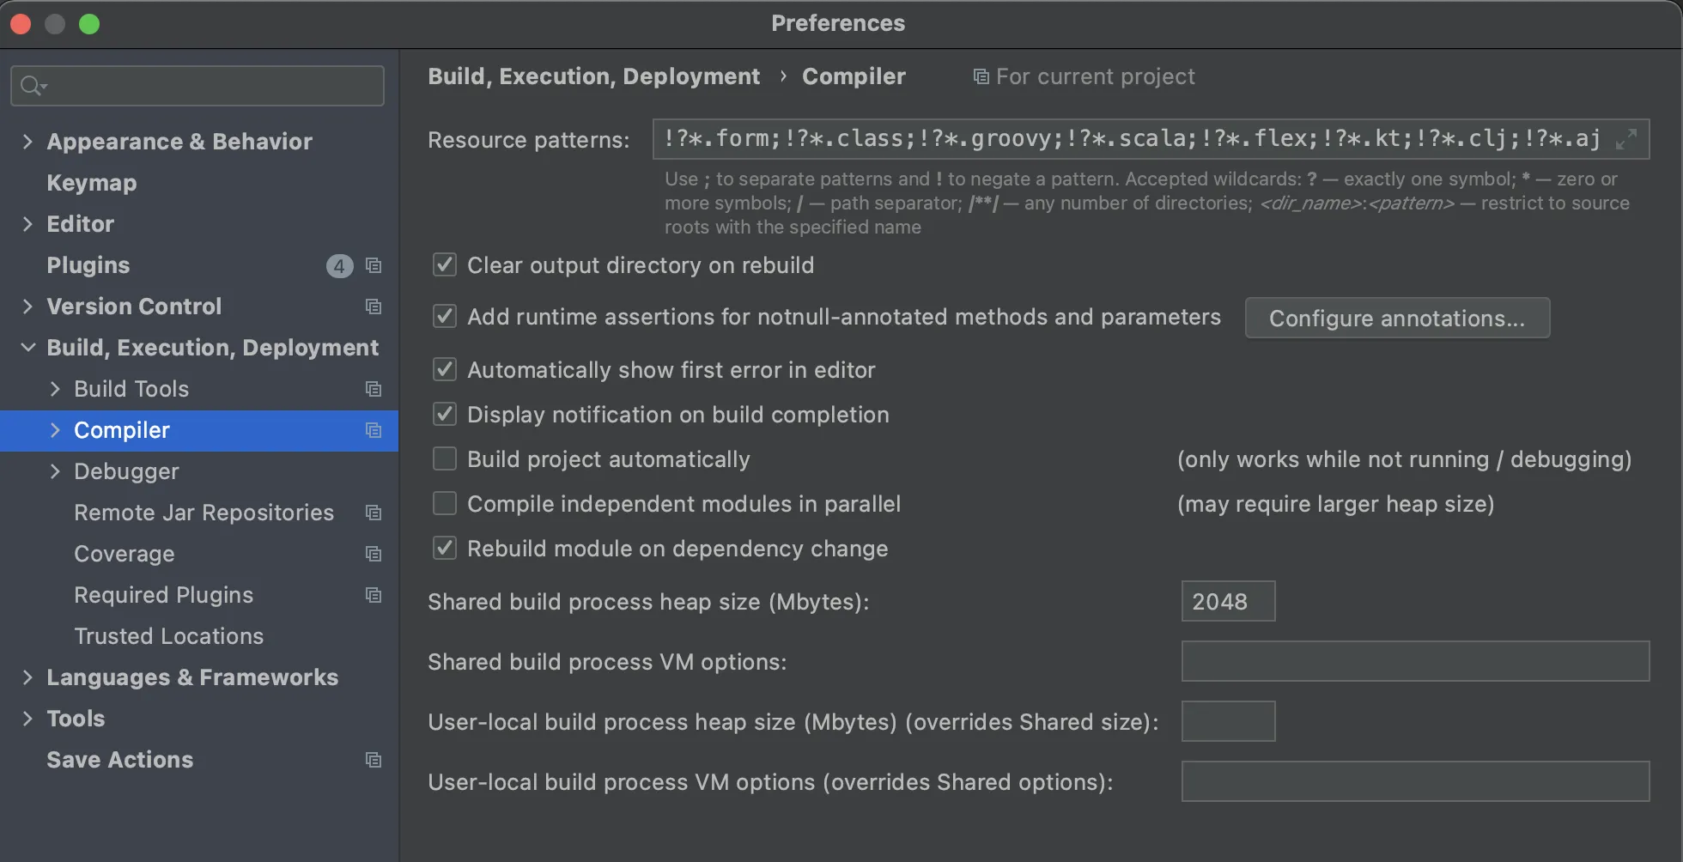Select Trusted Locations in the sidebar
Image resolution: width=1683 pixels, height=862 pixels.
pos(168,636)
